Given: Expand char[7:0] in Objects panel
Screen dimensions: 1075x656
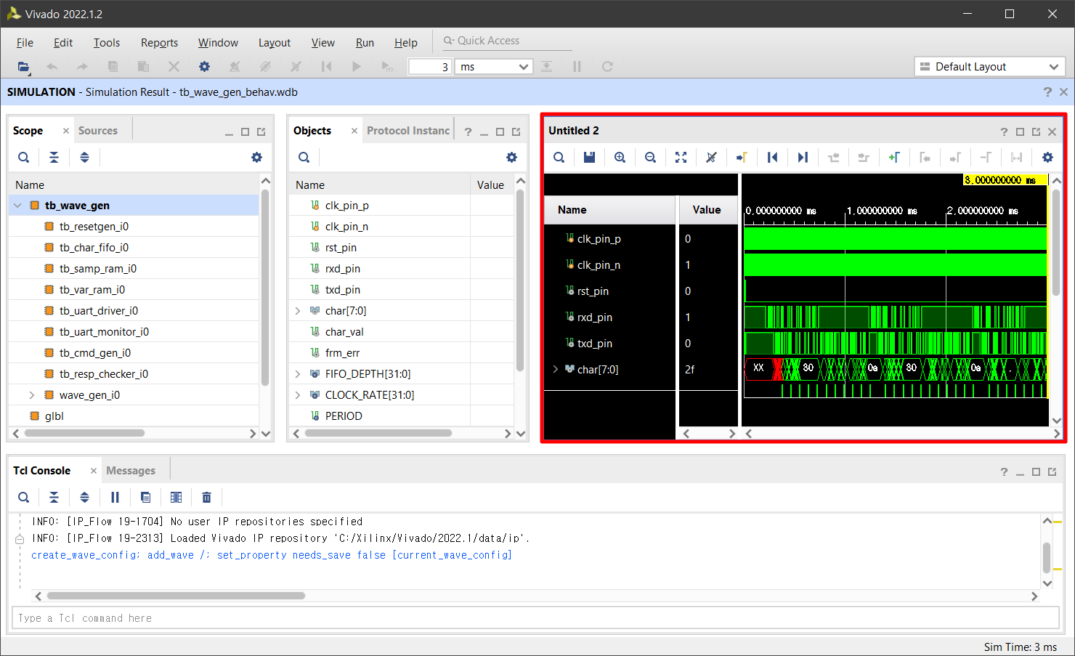Looking at the screenshot, I should click(298, 311).
